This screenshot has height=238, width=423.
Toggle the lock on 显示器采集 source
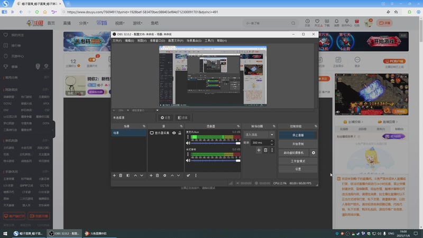[x=180, y=133]
